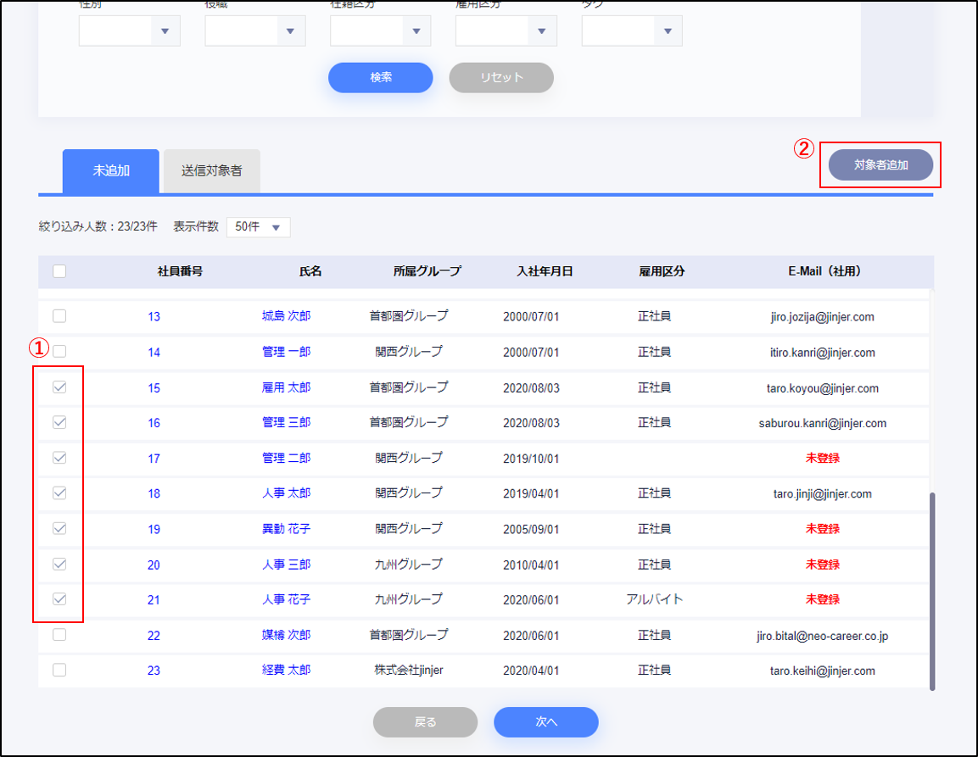Image resolution: width=978 pixels, height=757 pixels.
Task: Open the 媒検 次郎 name link
Action: [287, 635]
